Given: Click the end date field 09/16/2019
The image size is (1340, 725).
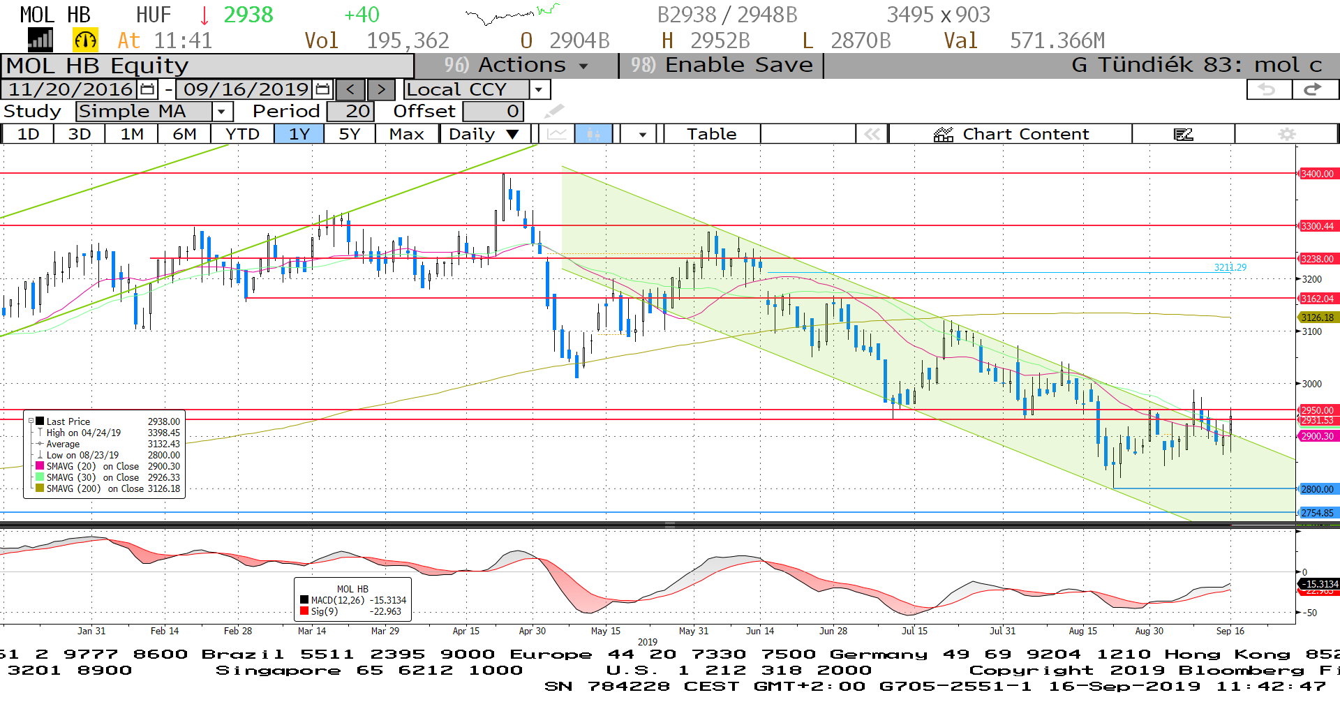Looking at the screenshot, I should pos(246,89).
